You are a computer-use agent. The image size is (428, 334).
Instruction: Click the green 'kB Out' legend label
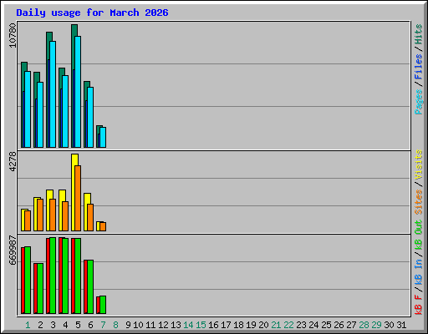(418, 235)
